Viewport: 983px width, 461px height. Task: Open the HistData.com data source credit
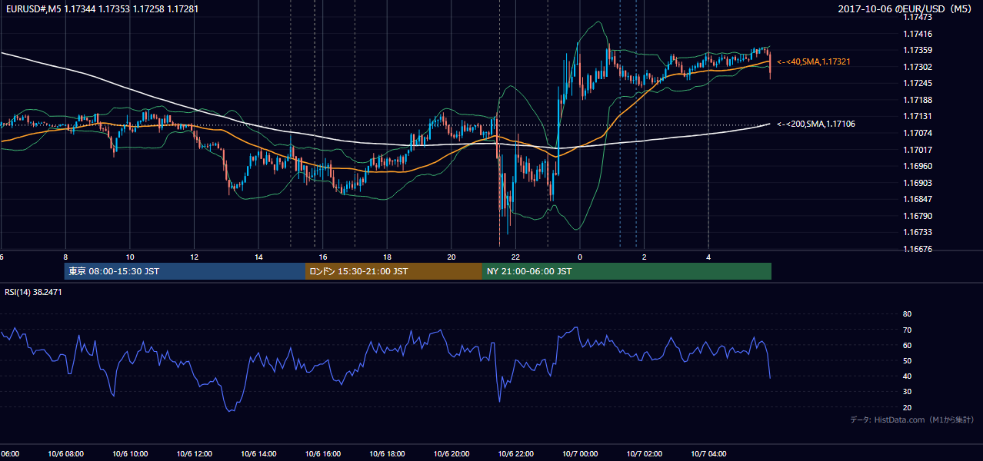click(x=912, y=420)
